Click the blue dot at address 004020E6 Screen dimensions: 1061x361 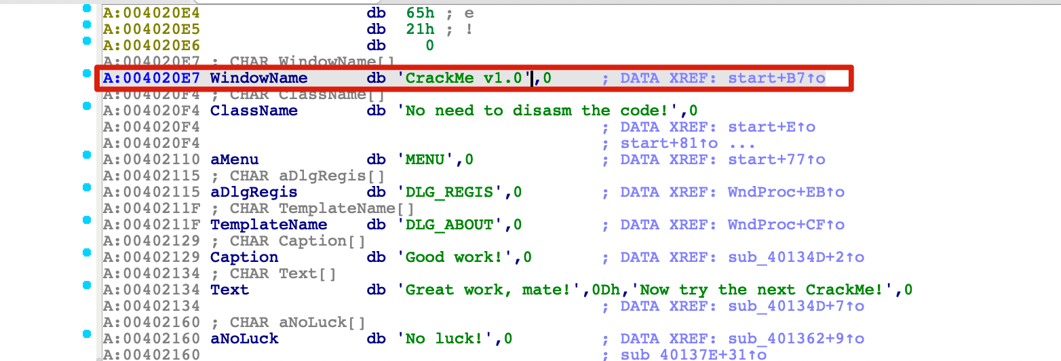(85, 41)
